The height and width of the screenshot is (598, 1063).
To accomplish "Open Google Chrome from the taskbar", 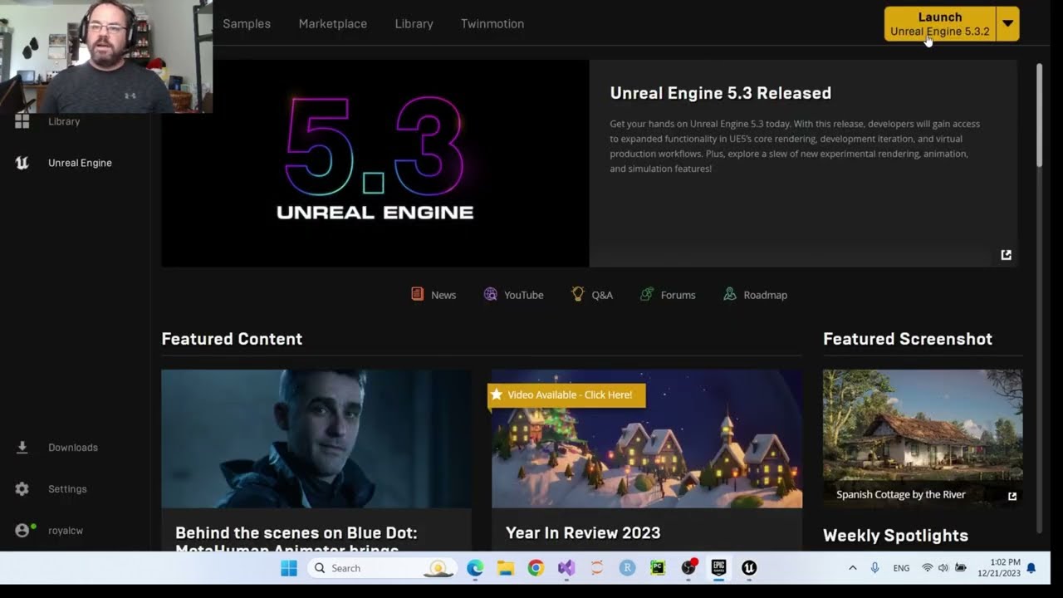I will [x=536, y=568].
